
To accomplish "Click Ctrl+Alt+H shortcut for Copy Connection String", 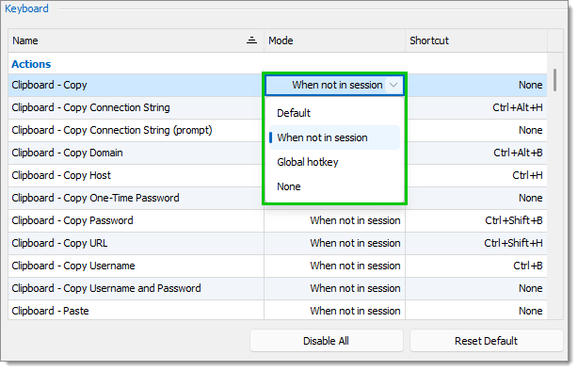I will [x=517, y=107].
